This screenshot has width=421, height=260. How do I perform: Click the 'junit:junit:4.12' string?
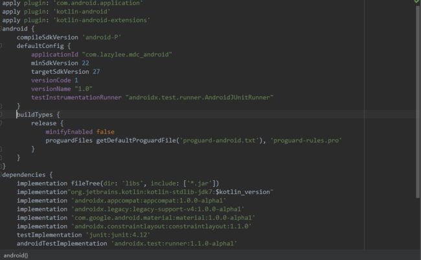click(x=118, y=235)
